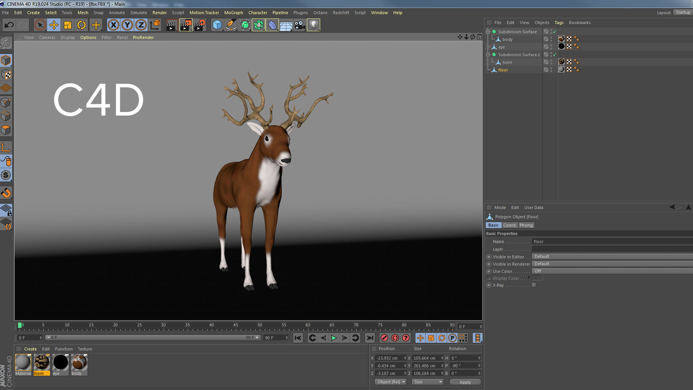The image size is (693, 390).
Task: Open viewport Options menu
Action: click(88, 38)
